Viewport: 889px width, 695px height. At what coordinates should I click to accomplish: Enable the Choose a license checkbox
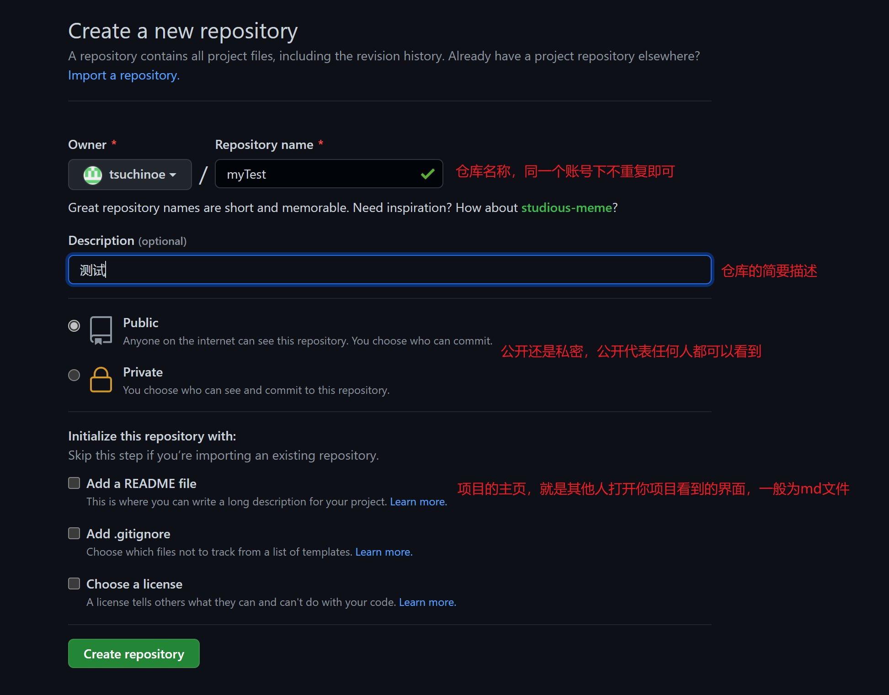74,584
